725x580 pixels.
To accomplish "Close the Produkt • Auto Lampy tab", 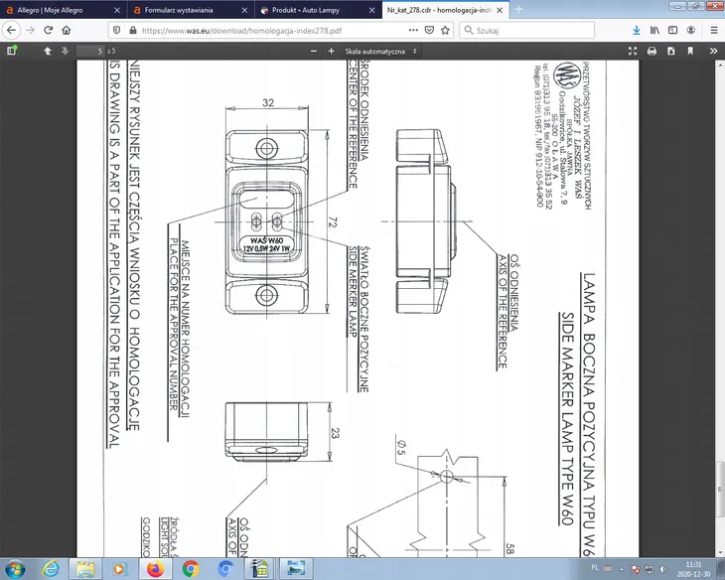I will tap(372, 10).
